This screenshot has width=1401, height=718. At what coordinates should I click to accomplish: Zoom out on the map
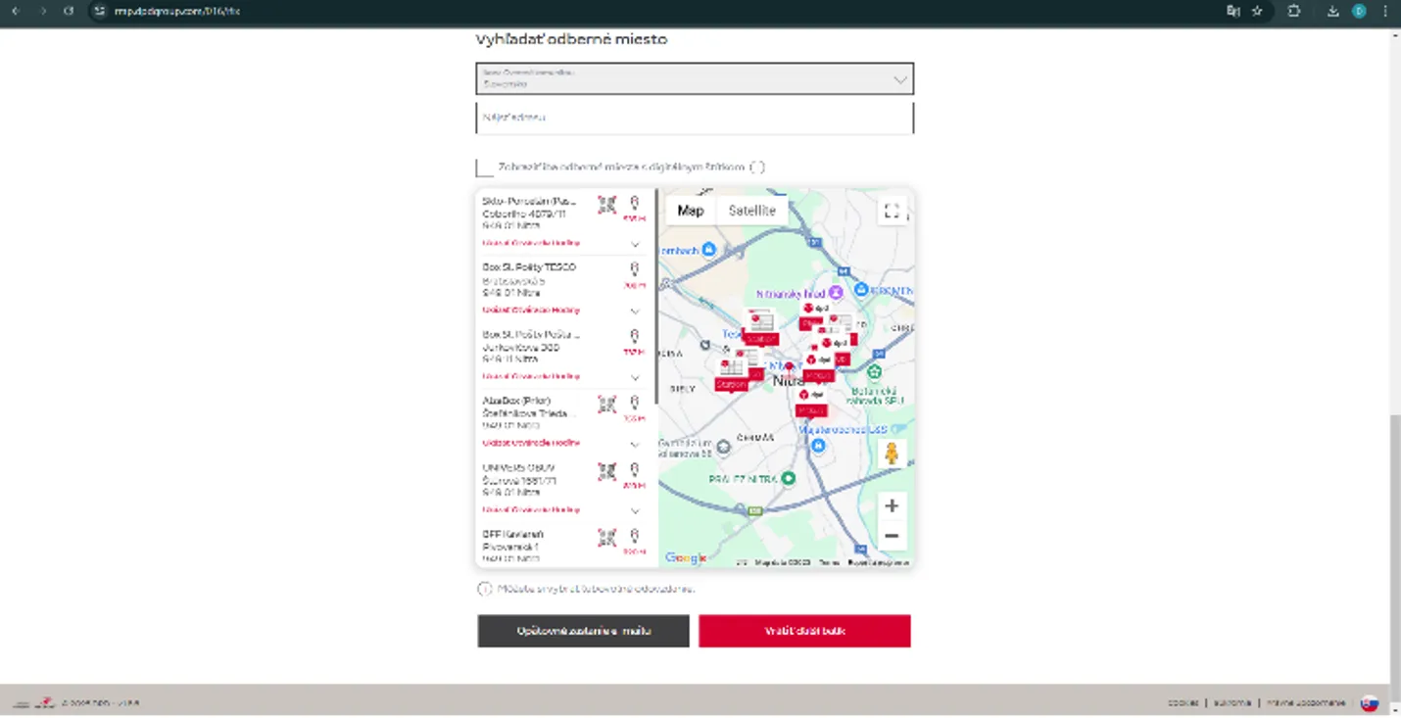pyautogui.click(x=892, y=536)
